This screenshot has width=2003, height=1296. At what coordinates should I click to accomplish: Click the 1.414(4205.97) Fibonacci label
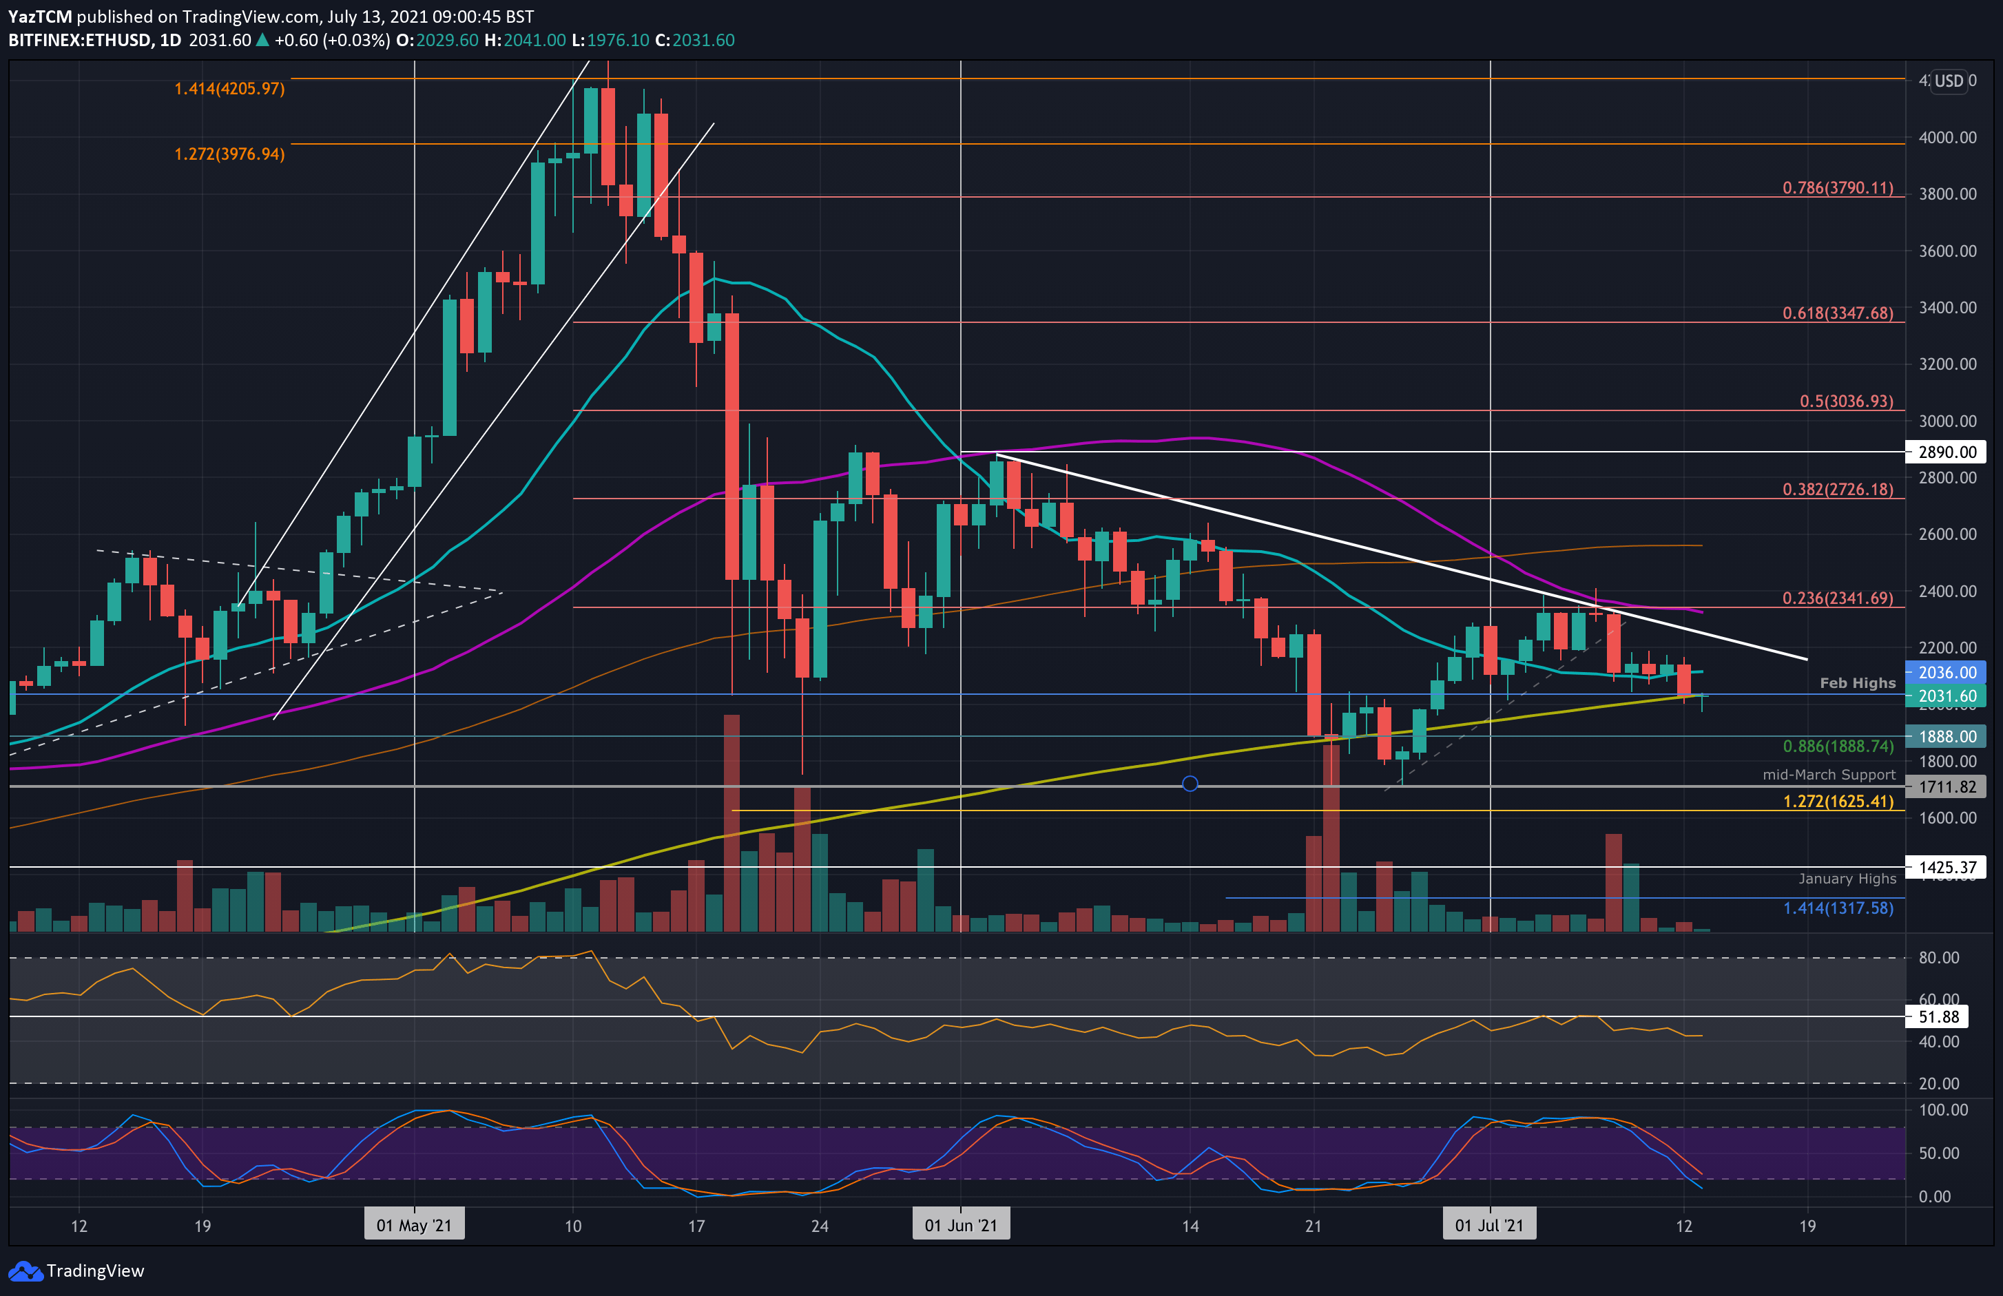click(230, 88)
